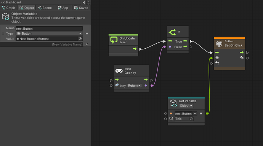
Task: Click the Value field object picker circle
Action: tap(80, 39)
